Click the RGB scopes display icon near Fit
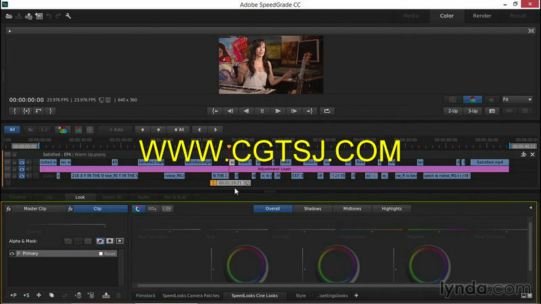The image size is (541, 304). point(473,100)
